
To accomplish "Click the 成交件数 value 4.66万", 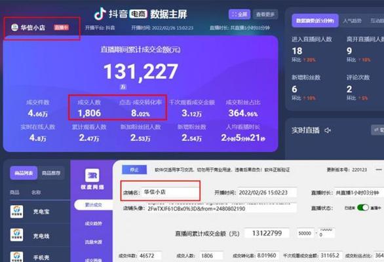I will pyautogui.click(x=38, y=113).
